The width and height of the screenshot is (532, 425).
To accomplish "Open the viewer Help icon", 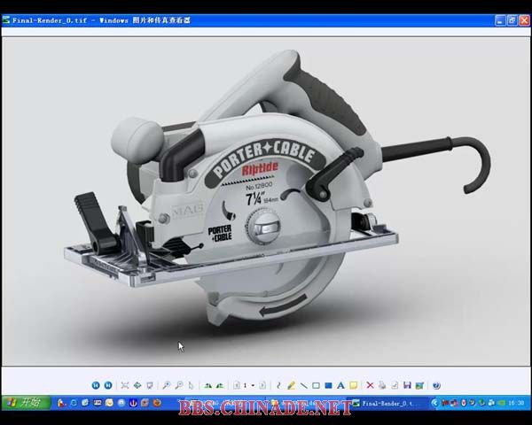I will pos(436,385).
